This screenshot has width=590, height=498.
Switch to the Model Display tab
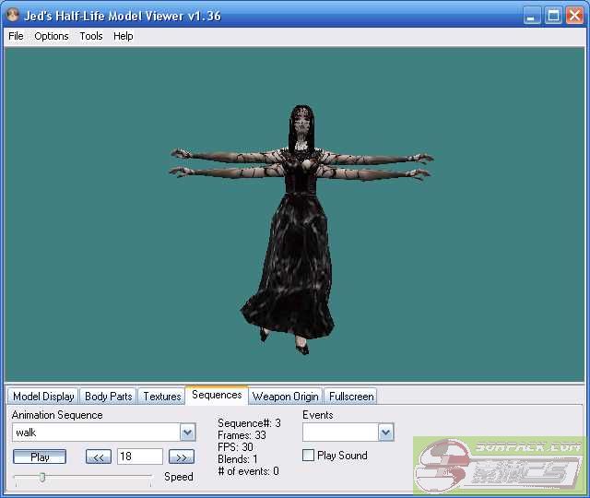pyautogui.click(x=43, y=397)
